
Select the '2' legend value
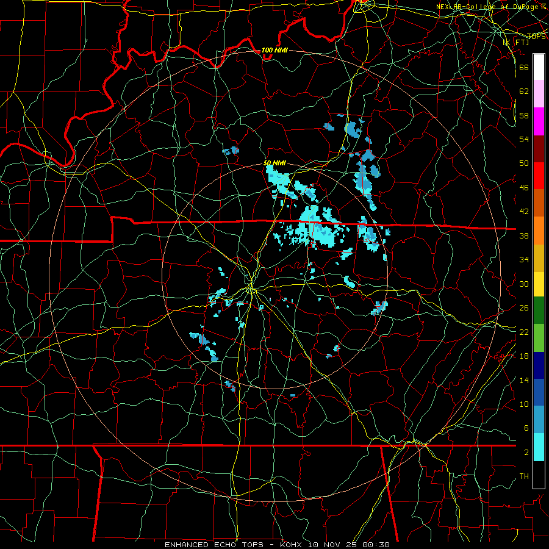[x=526, y=452]
